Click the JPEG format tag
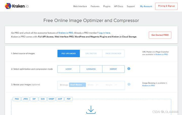 click(x=26, y=99)
